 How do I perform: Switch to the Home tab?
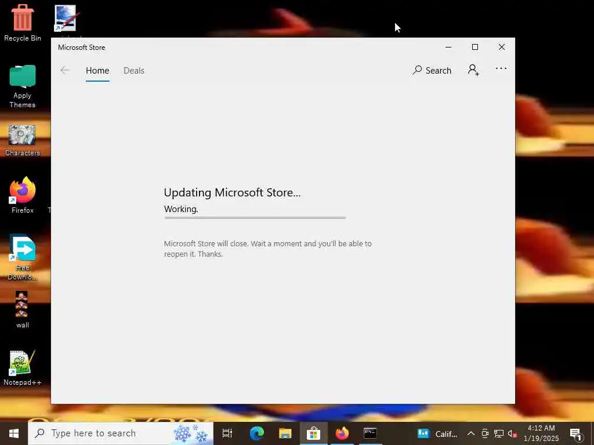(97, 70)
